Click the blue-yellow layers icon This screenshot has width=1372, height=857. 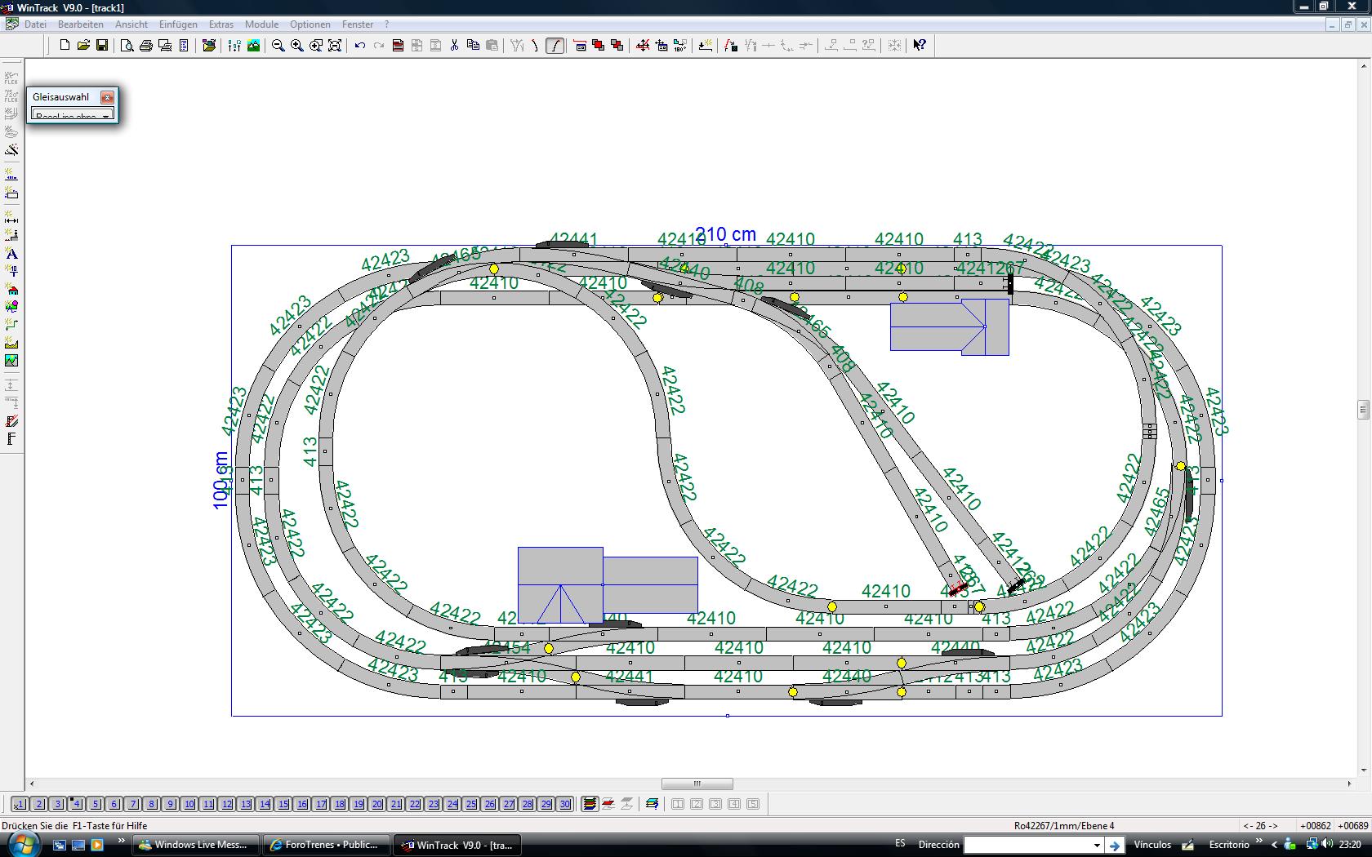tap(652, 804)
